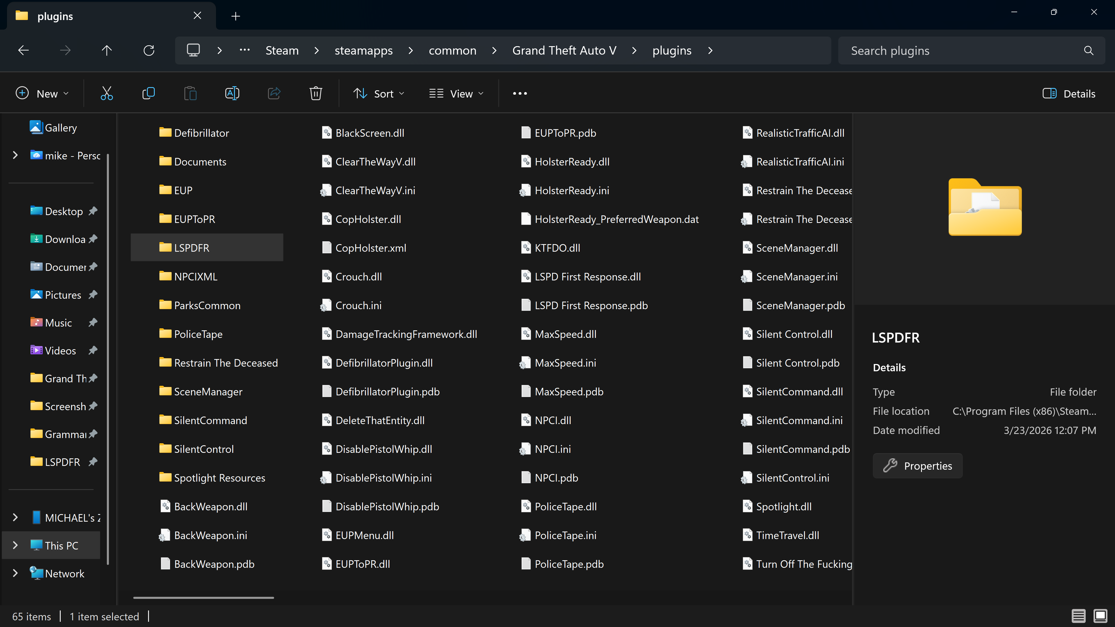
Task: Open the Sort dropdown
Action: (x=379, y=93)
